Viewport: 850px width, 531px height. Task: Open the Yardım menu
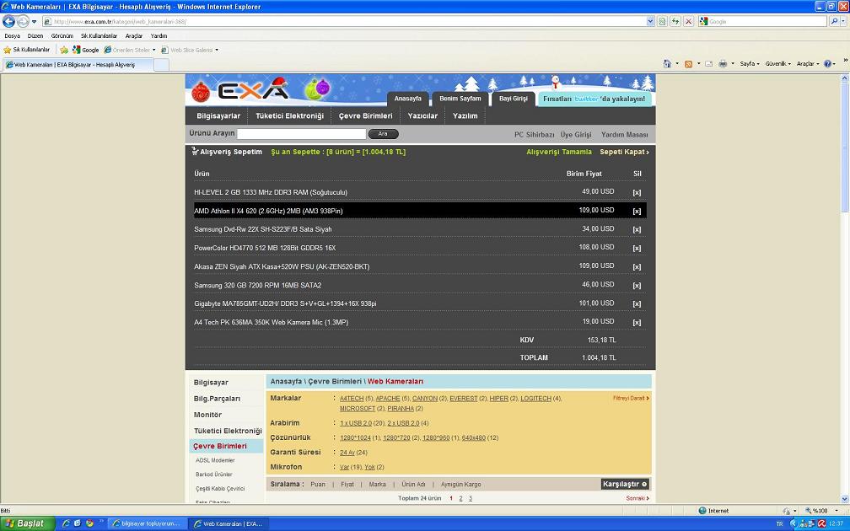[159, 35]
